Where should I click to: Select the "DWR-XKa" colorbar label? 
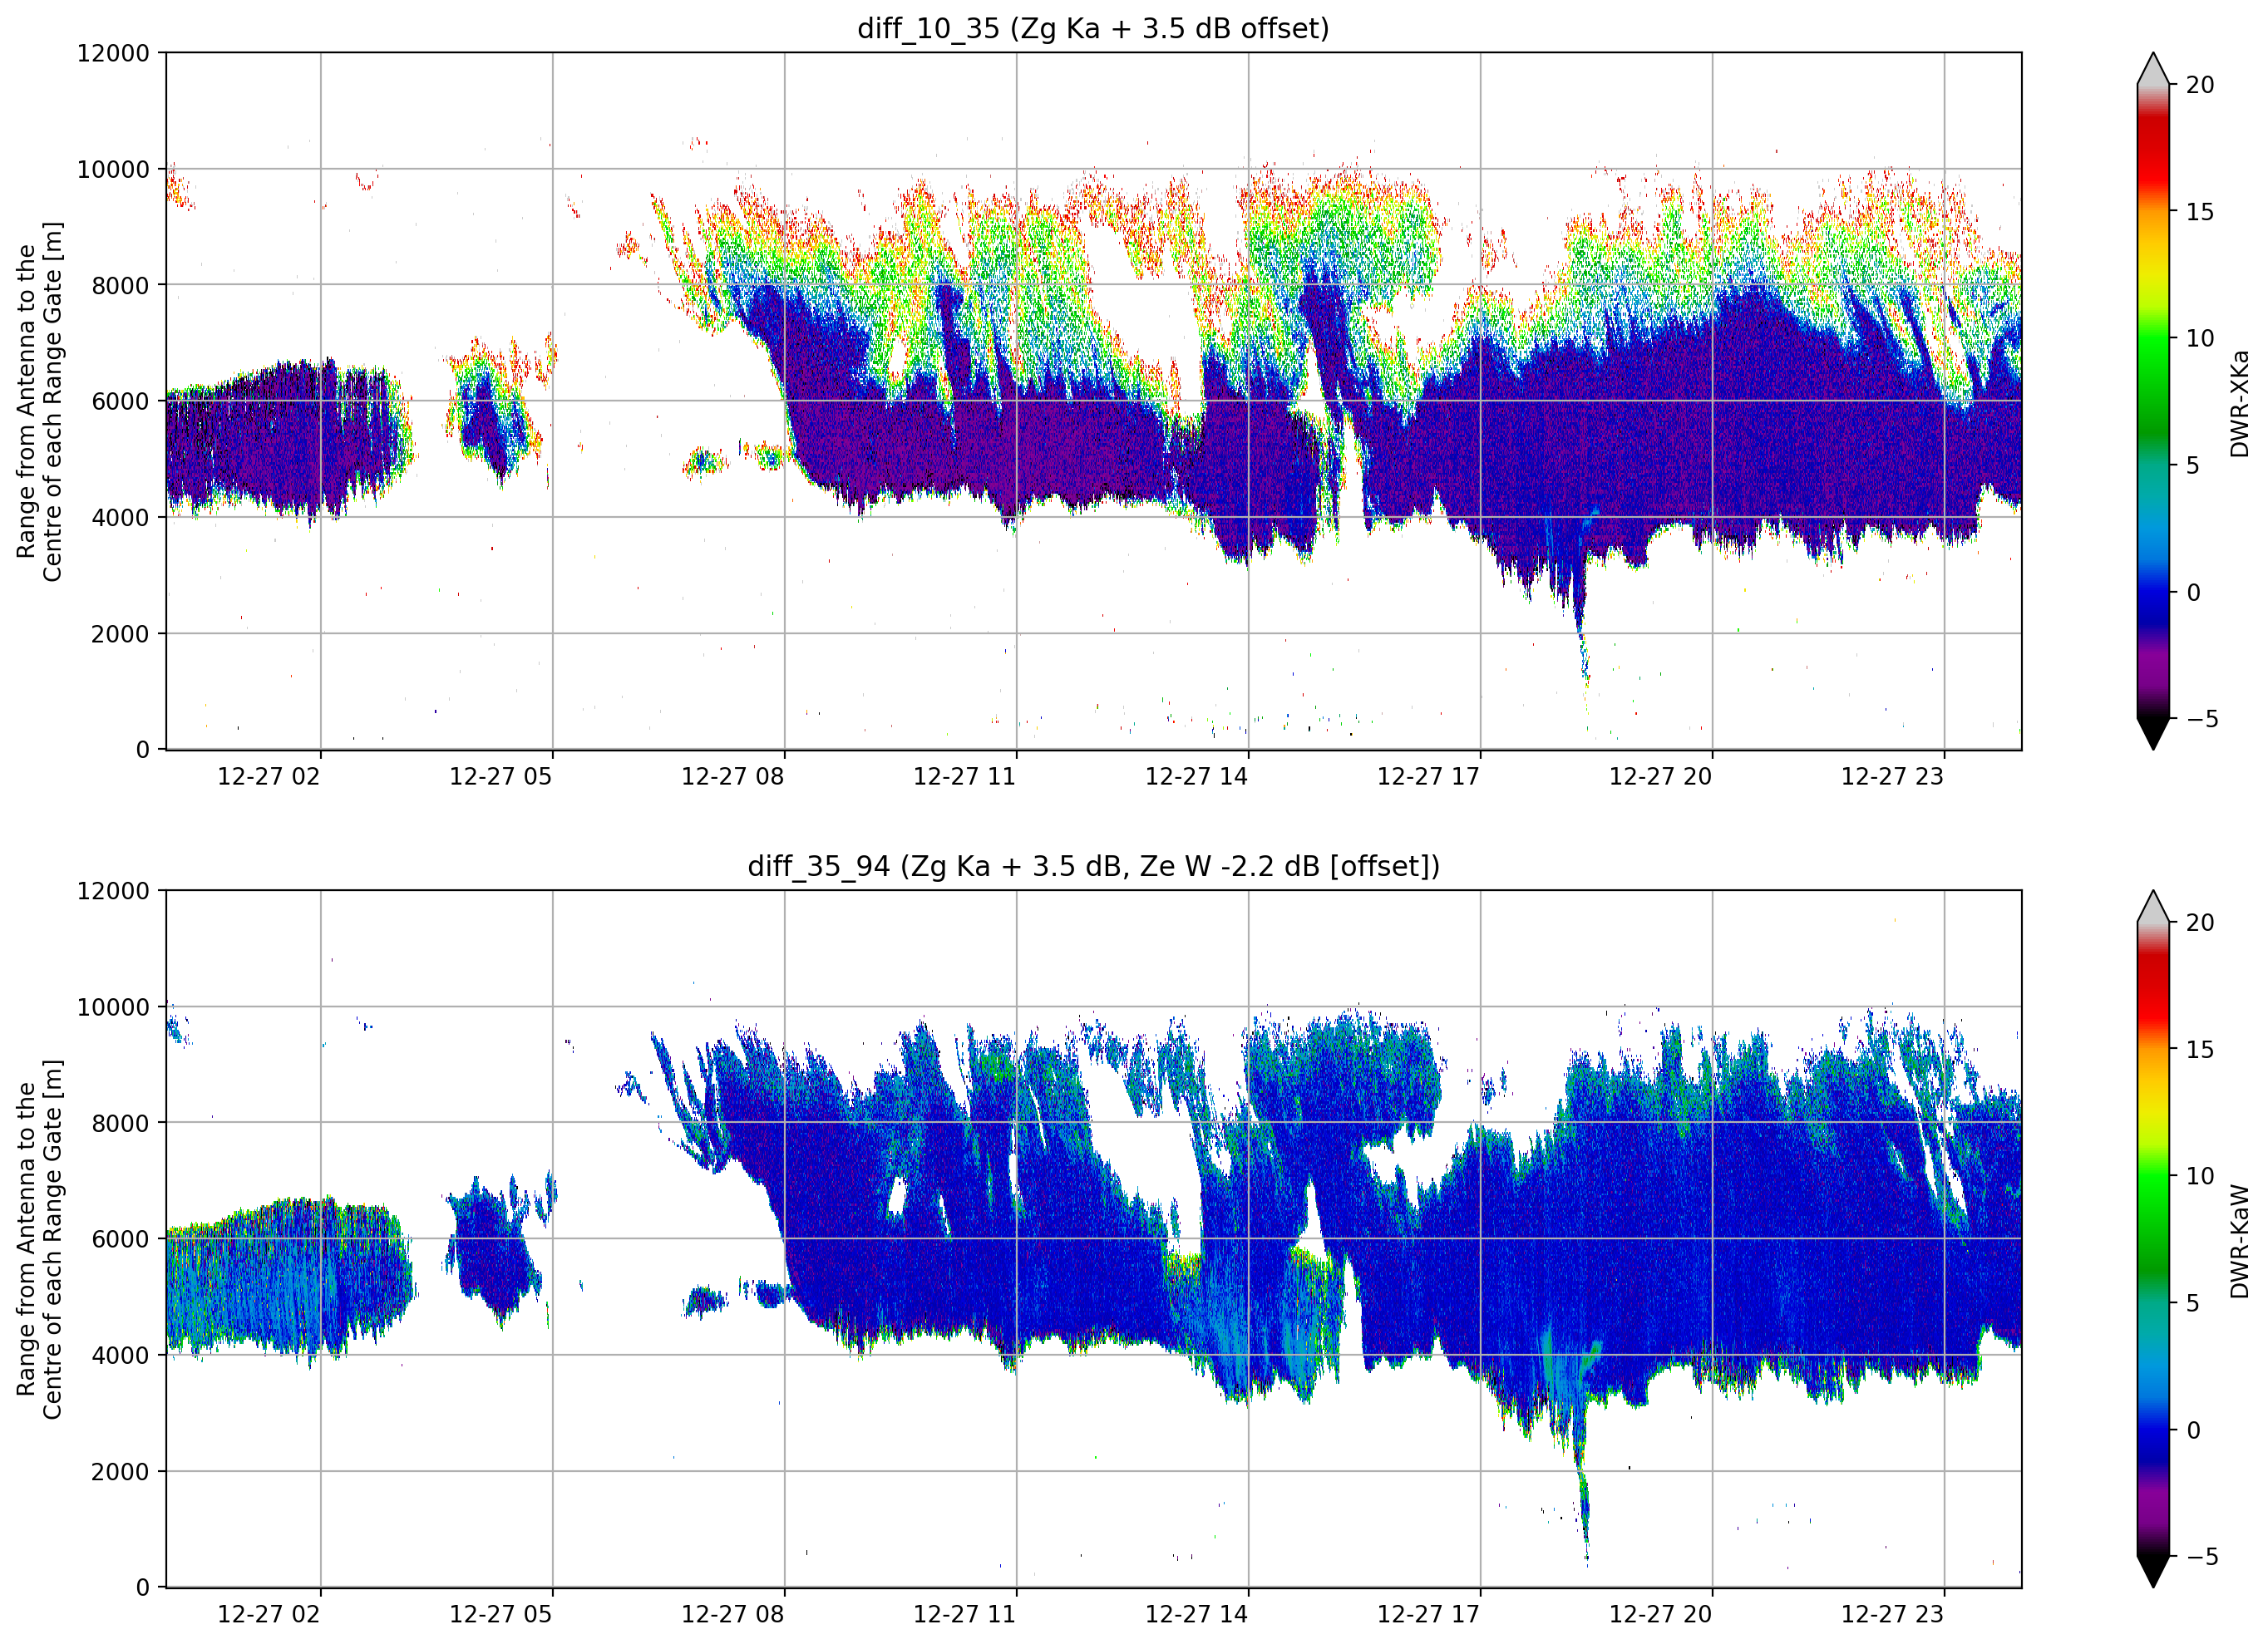(x=2239, y=404)
